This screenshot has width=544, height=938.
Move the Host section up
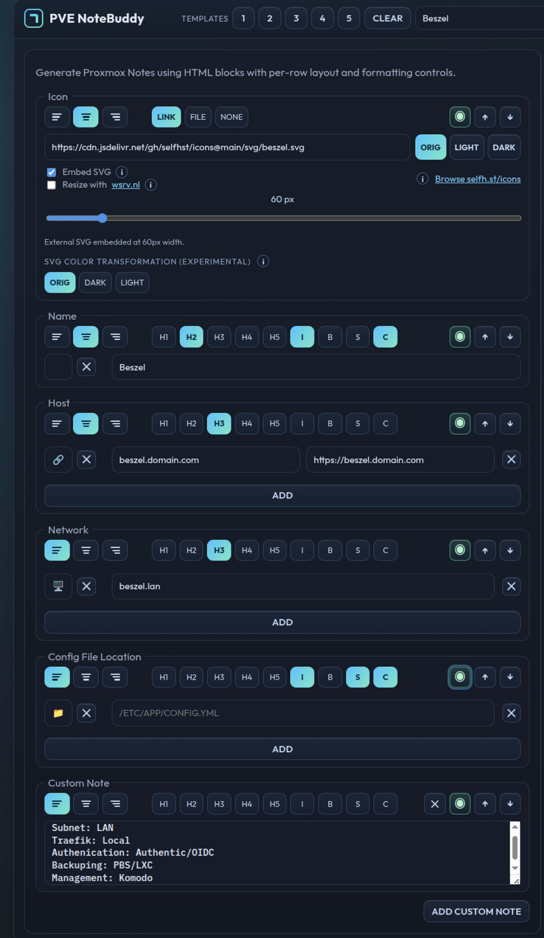point(485,423)
